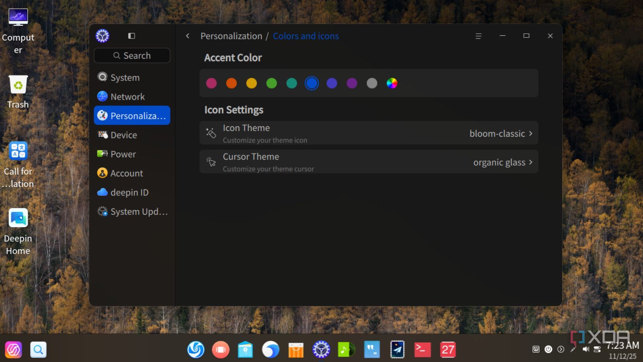
Task: Open the browser globe icon in dock
Action: [270, 350]
